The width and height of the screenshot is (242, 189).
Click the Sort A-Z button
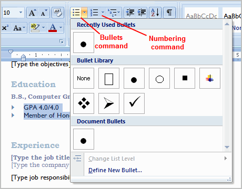pos(155,13)
